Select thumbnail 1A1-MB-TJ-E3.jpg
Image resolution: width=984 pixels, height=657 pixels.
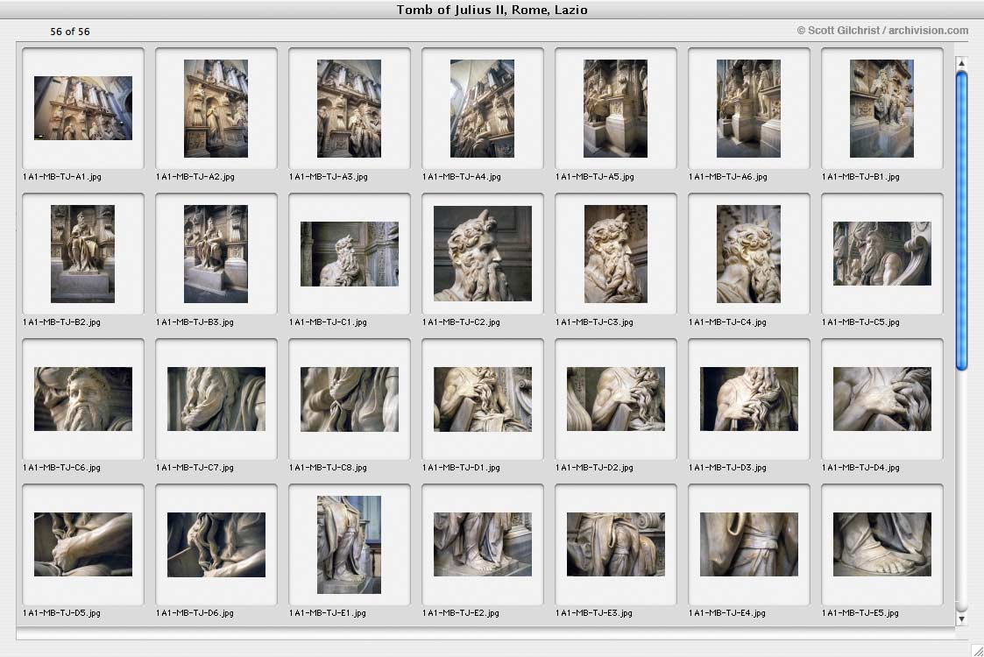[x=616, y=545]
